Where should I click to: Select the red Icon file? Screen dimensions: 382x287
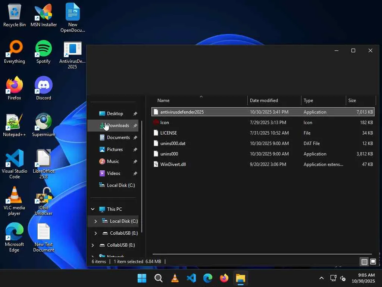pos(165,123)
